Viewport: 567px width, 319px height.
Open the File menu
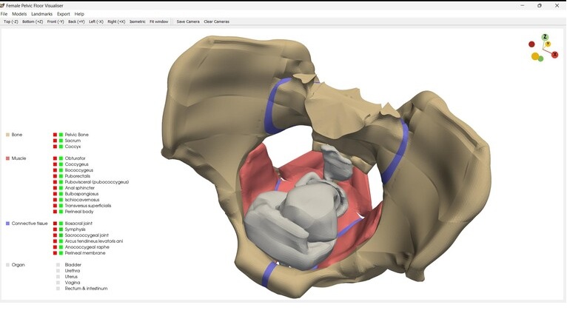(4, 14)
